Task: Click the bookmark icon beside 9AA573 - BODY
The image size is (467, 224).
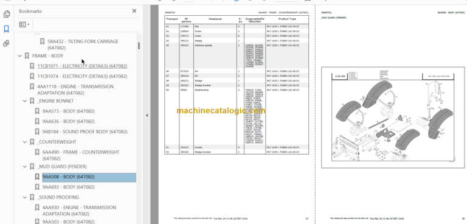Action: click(37, 111)
